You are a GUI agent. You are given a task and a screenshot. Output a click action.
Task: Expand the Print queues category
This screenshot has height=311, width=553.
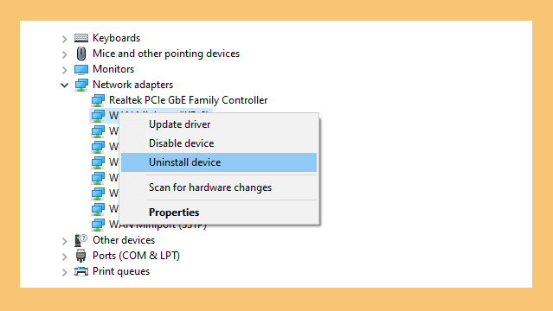tap(64, 272)
